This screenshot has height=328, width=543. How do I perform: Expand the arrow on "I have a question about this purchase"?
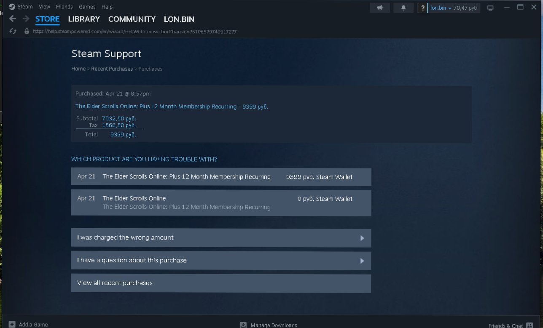[362, 261]
